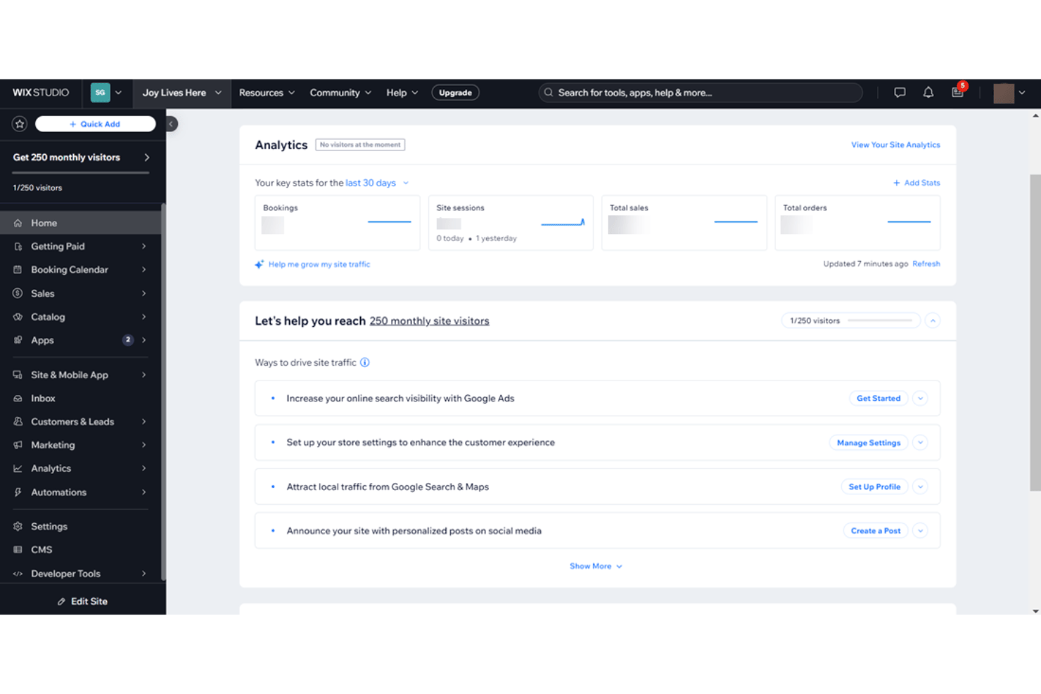Open the Total orders stat card
This screenshot has height=694, width=1041.
point(857,223)
